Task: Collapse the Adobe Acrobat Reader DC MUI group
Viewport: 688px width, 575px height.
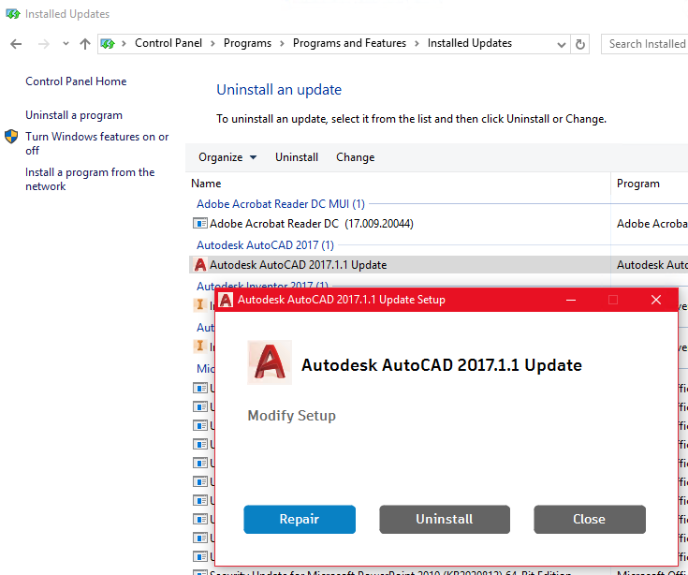Action: pyautogui.click(x=281, y=204)
